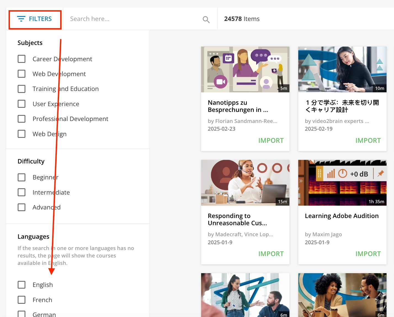Click the 'Nanotipps zu Besprechungen in ...' title
Image resolution: width=394 pixels, height=317 pixels.
[x=238, y=106]
